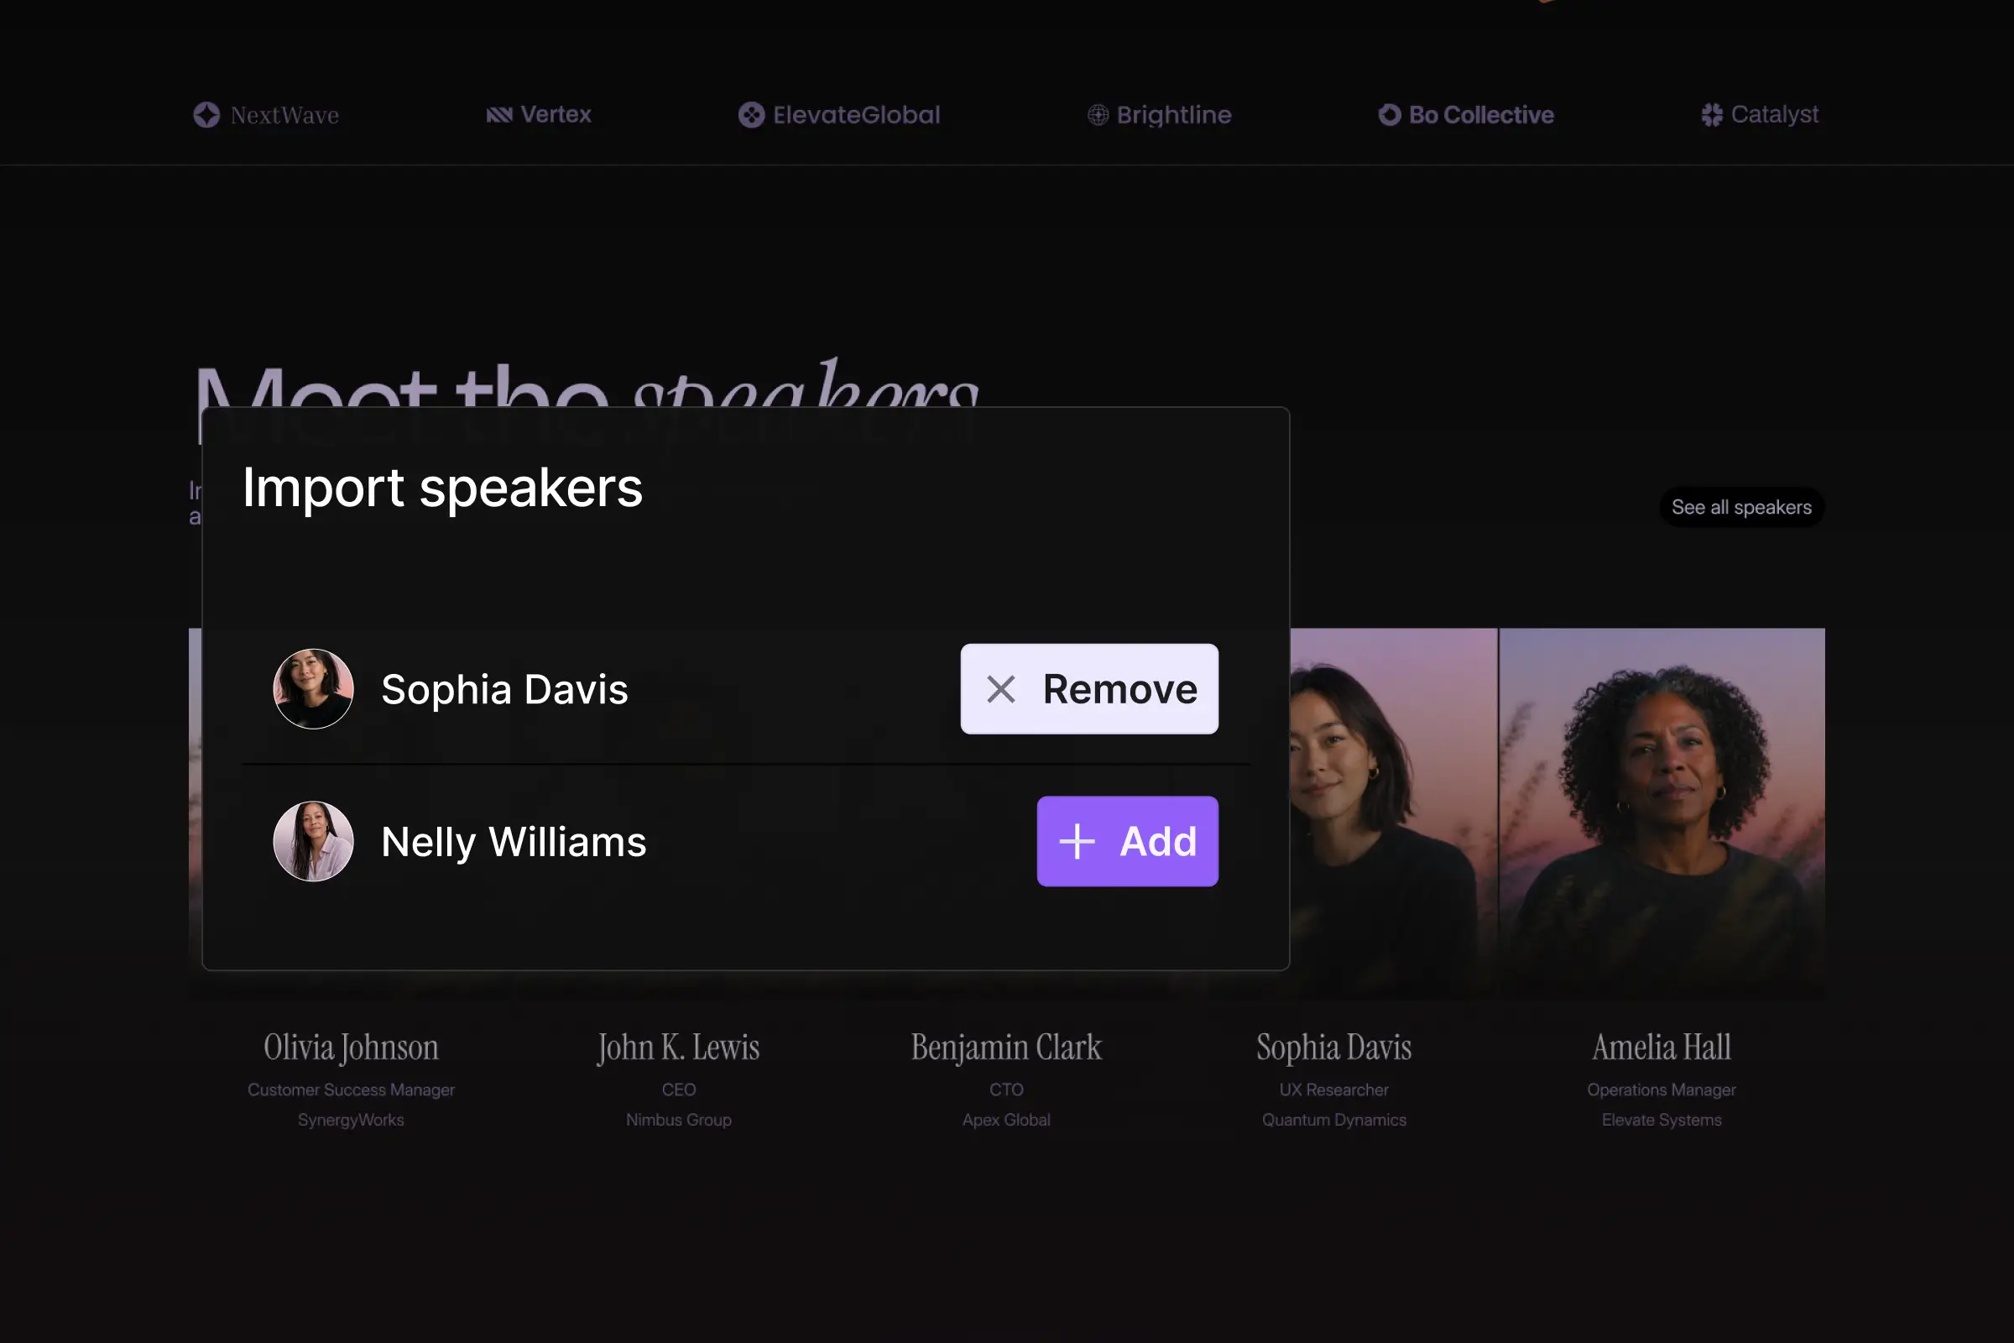The height and width of the screenshot is (1343, 2014).
Task: Open the See all speakers link
Action: (x=1742, y=507)
